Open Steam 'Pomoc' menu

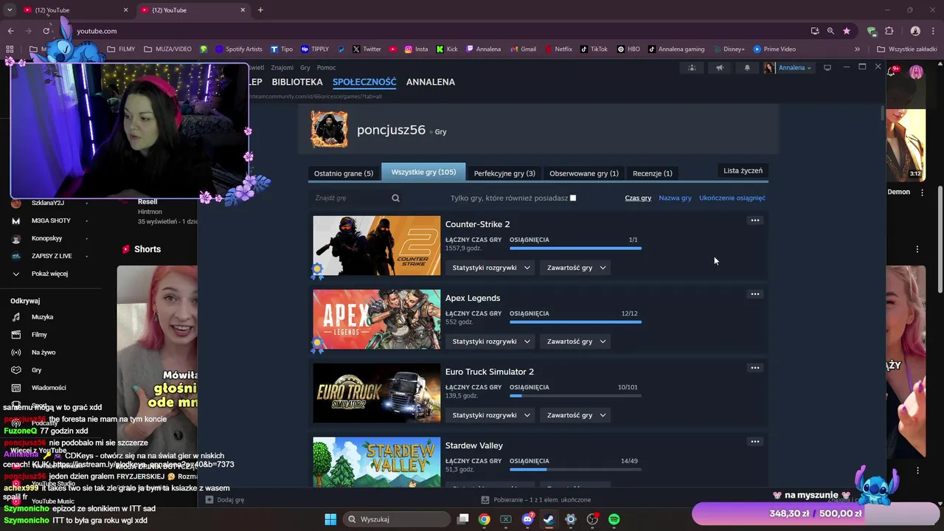pos(326,68)
